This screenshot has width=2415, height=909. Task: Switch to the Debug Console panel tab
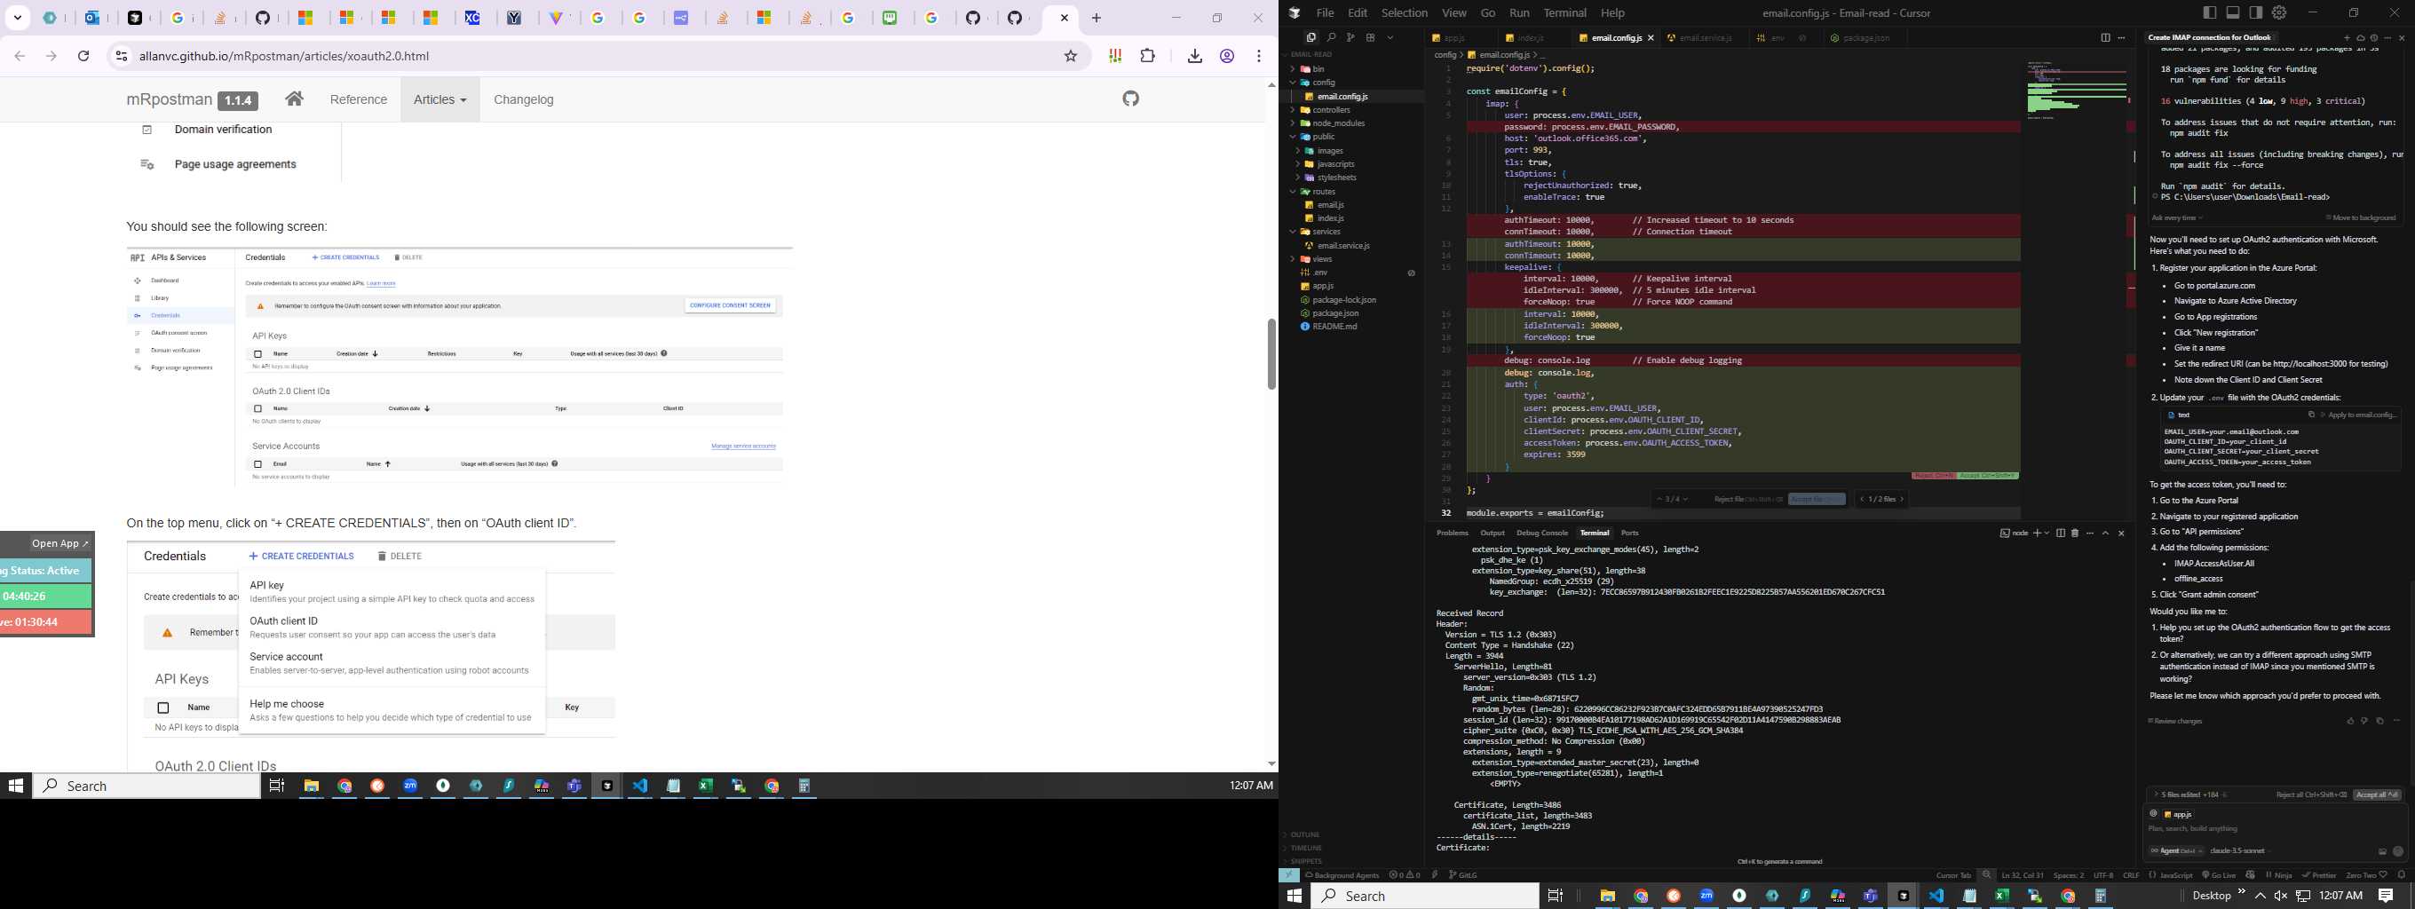[x=1542, y=534]
